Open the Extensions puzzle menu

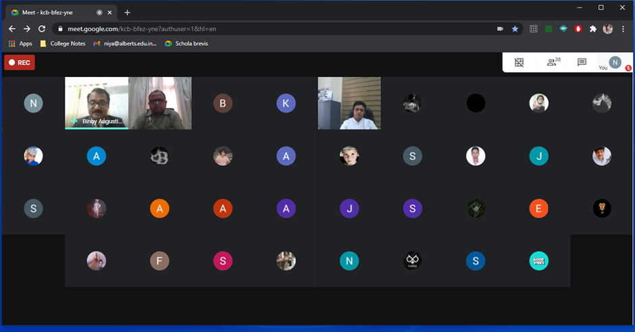click(593, 29)
